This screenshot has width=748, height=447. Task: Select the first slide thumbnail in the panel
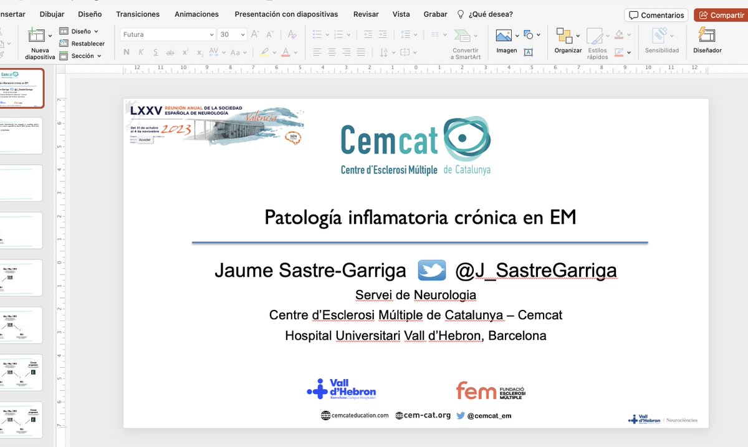pos(22,88)
